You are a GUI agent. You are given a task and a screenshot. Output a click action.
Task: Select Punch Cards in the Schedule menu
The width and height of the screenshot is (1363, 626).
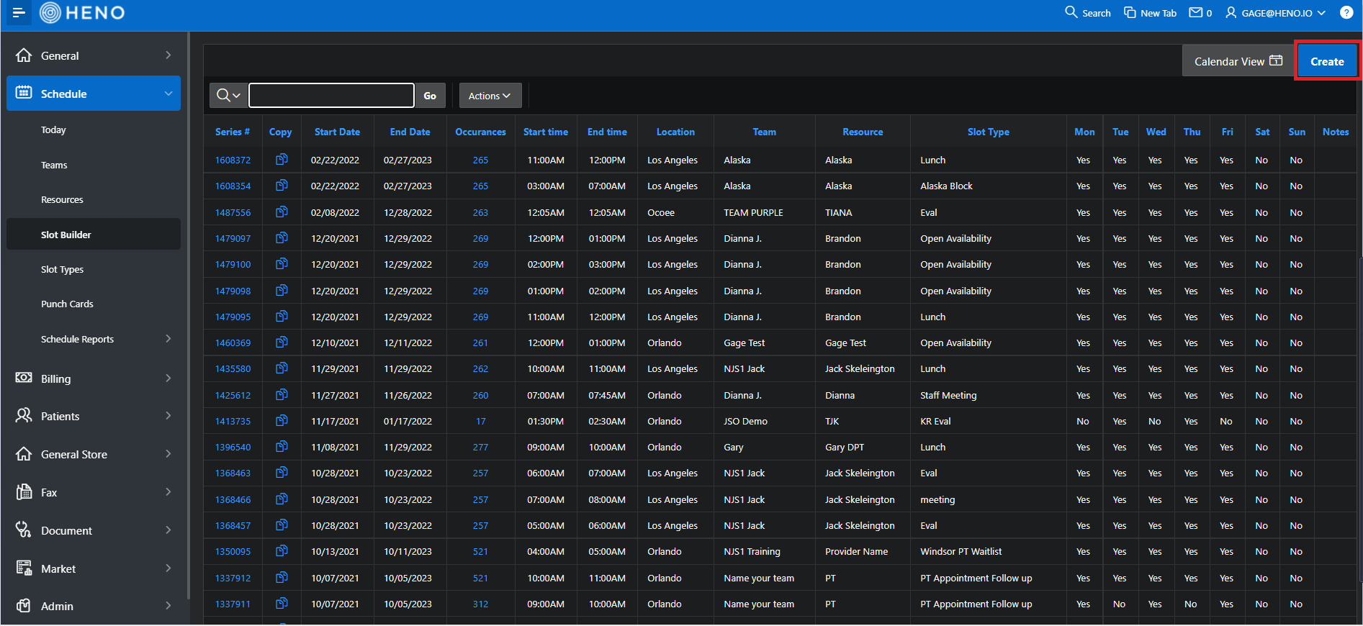(67, 304)
